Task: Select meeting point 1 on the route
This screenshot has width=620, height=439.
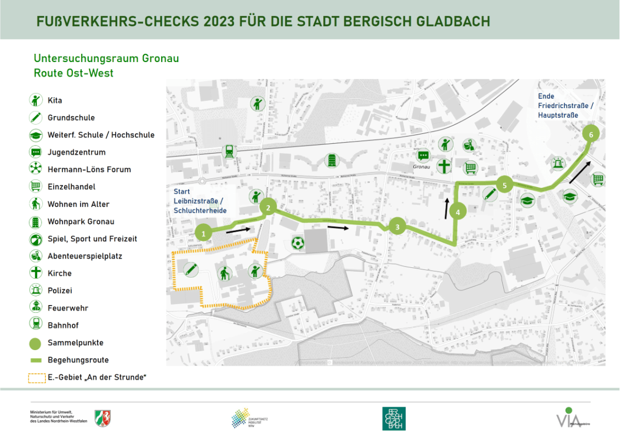Action: coord(203,233)
